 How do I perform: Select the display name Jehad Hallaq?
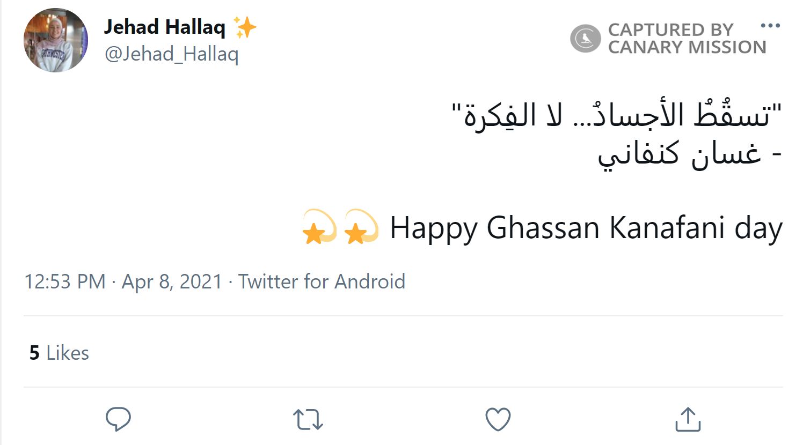165,26
